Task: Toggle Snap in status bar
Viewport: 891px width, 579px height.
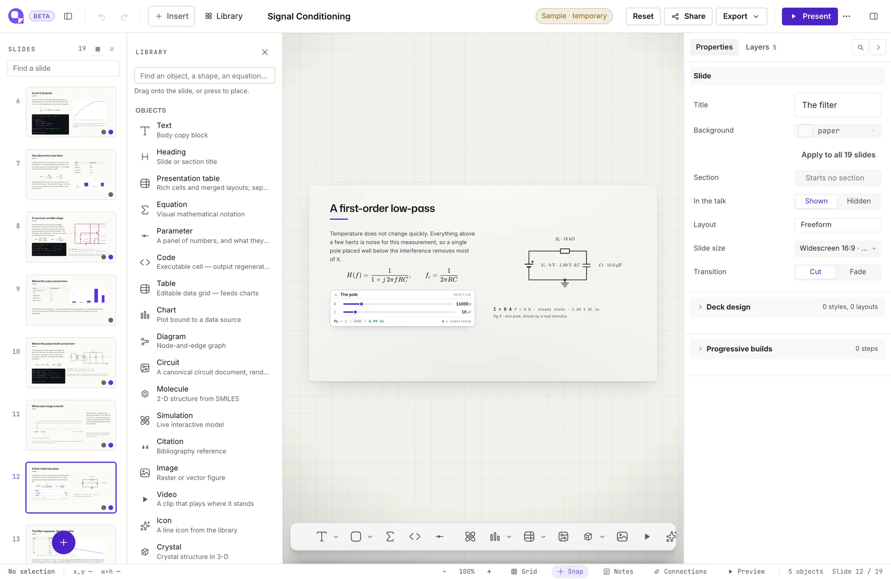Action: pos(570,571)
